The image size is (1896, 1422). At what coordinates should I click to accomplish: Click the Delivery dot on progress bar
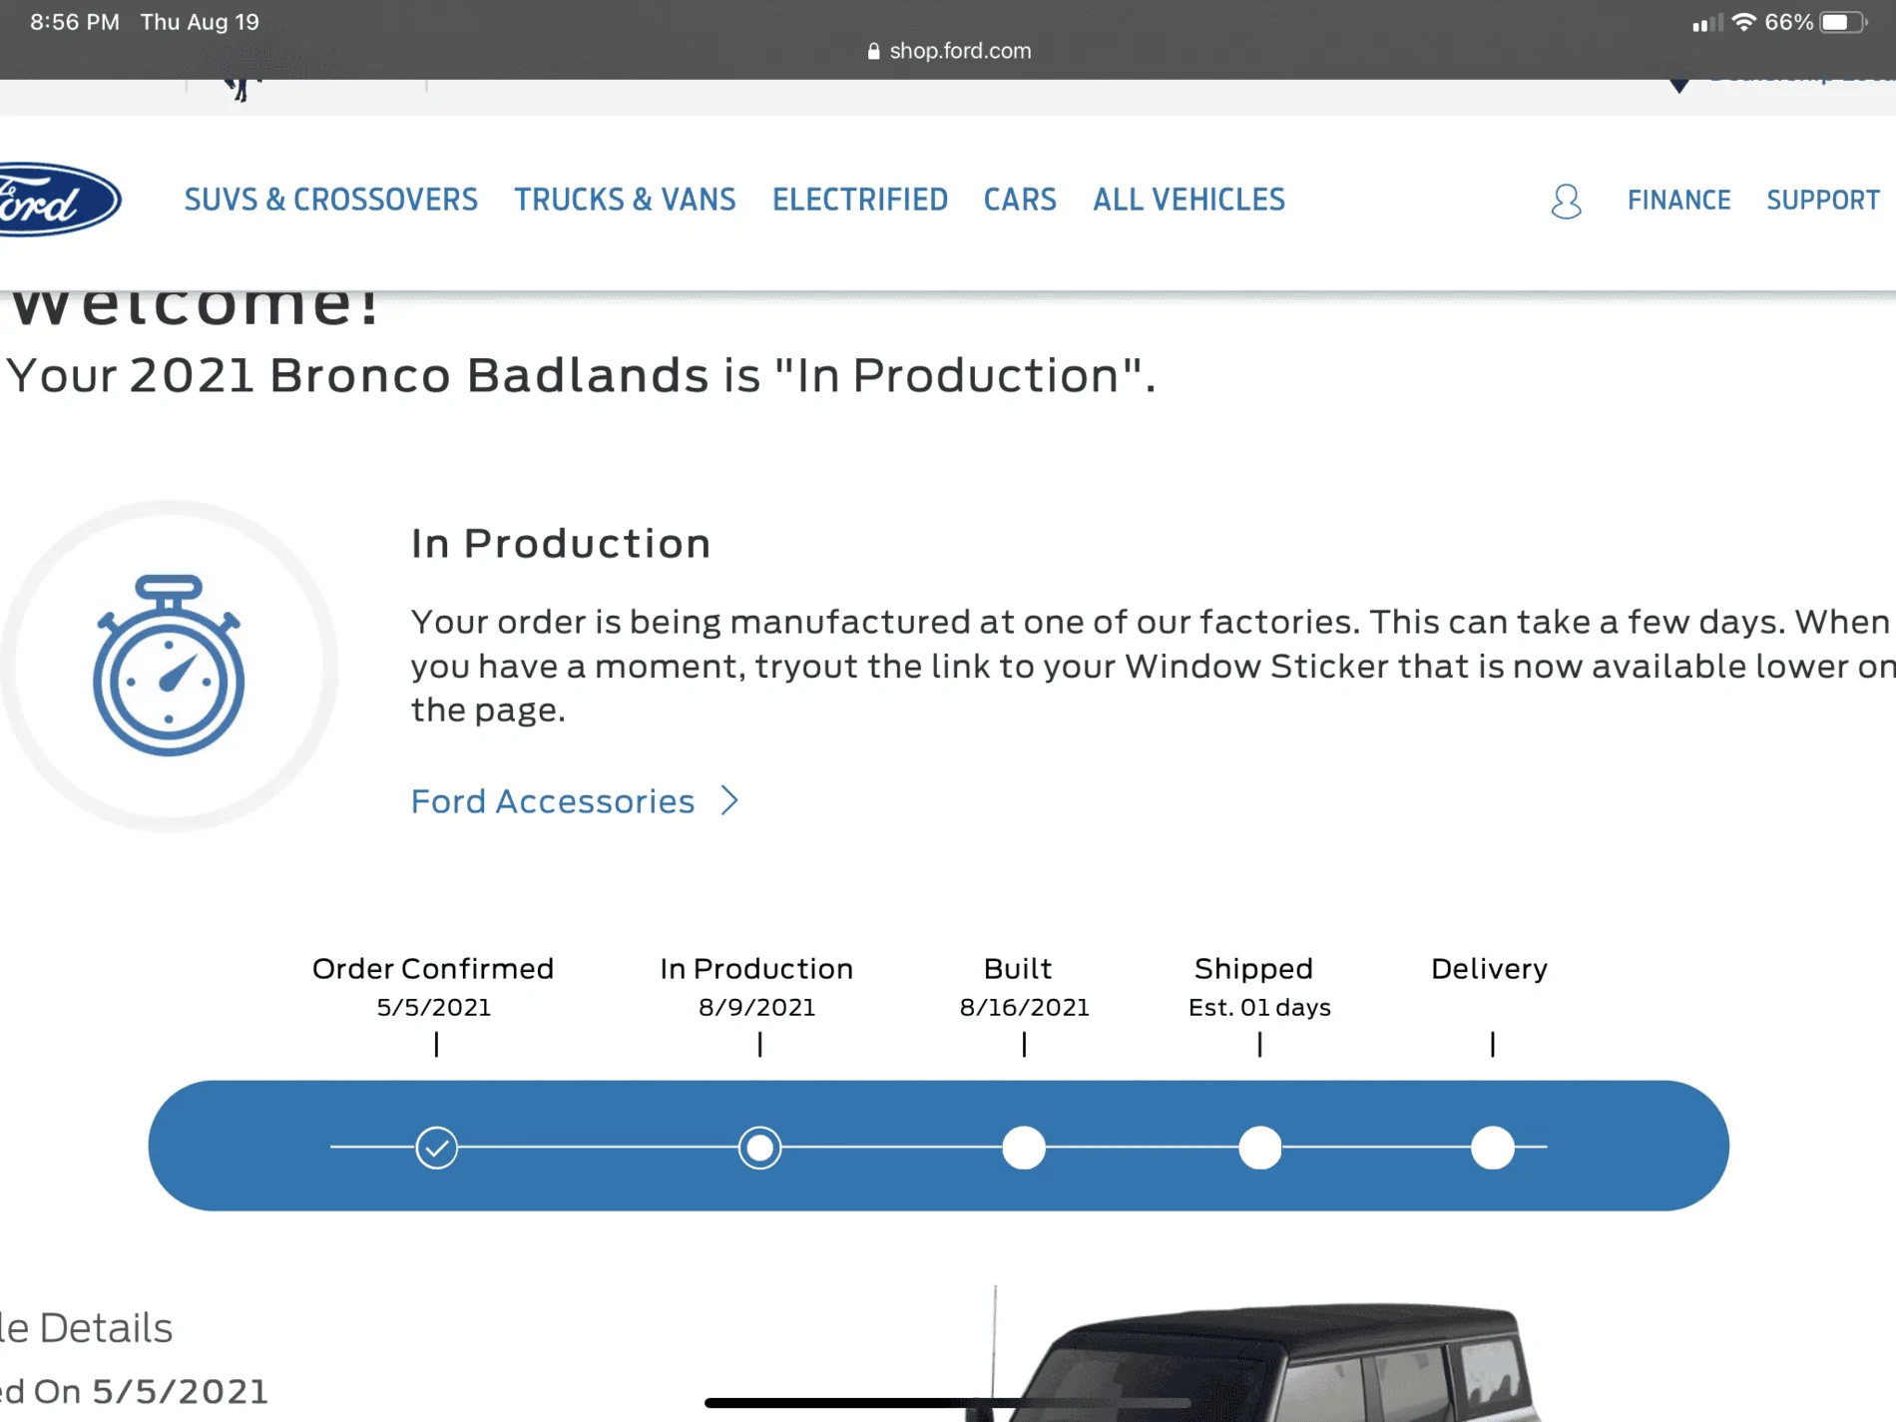(x=1493, y=1148)
